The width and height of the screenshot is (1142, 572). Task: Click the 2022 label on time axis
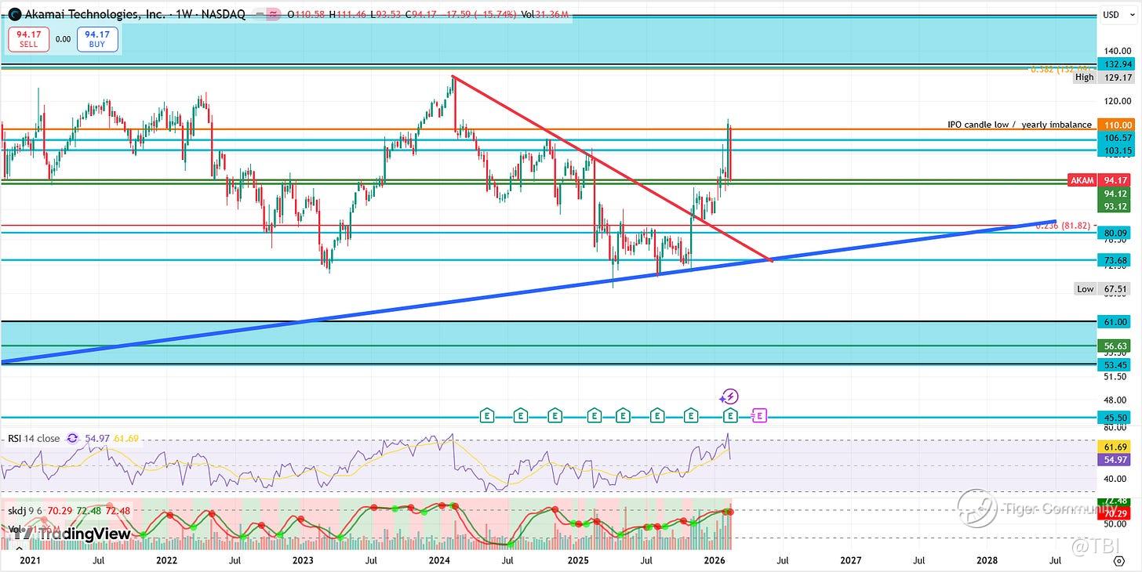point(165,561)
